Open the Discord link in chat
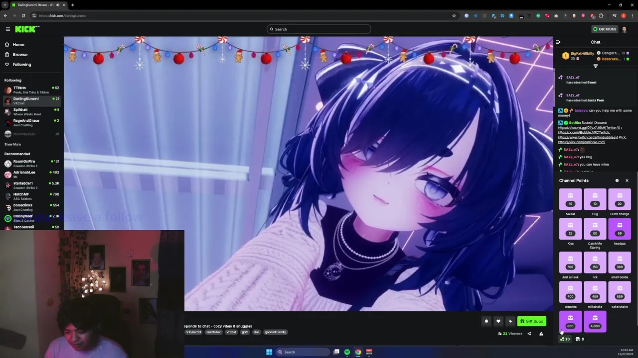This screenshot has height=358, width=638. (x=589, y=128)
